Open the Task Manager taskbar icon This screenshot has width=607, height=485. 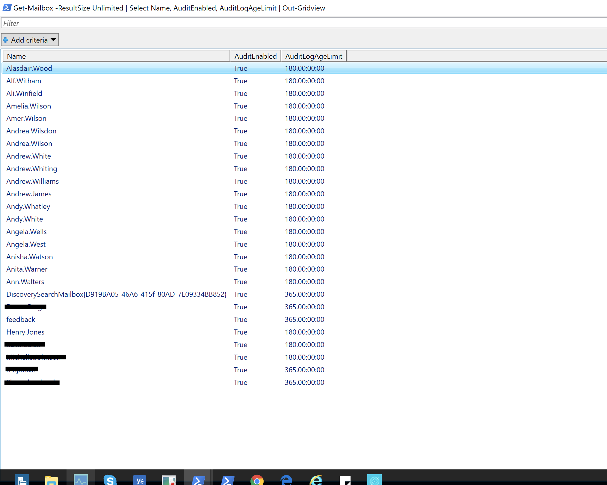pyautogui.click(x=81, y=480)
